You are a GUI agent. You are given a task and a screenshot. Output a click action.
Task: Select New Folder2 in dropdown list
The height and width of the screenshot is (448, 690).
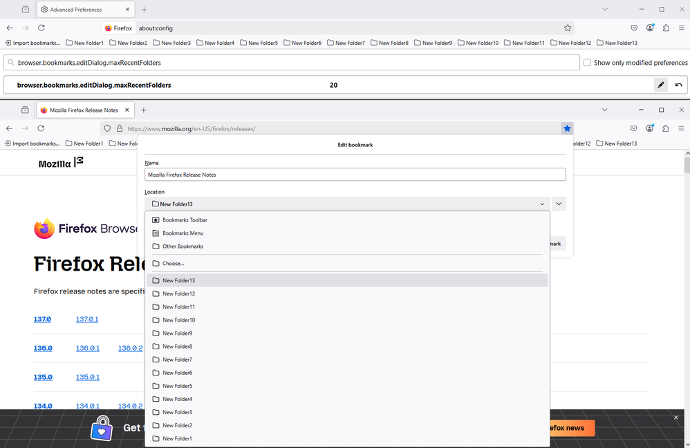point(347,425)
